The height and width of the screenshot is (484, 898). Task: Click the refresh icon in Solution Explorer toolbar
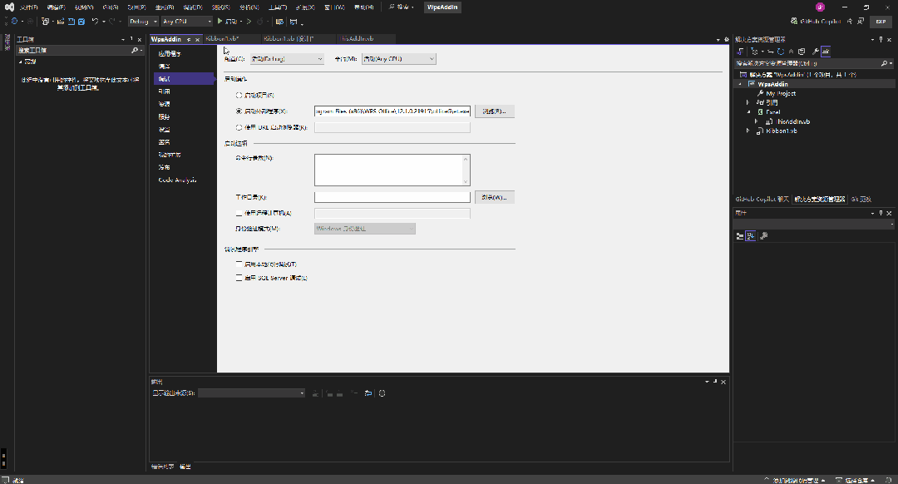(x=781, y=52)
